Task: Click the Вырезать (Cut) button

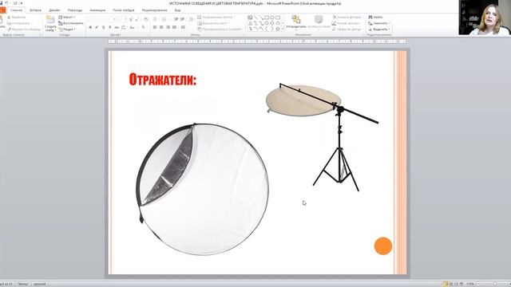Action: click(16, 17)
